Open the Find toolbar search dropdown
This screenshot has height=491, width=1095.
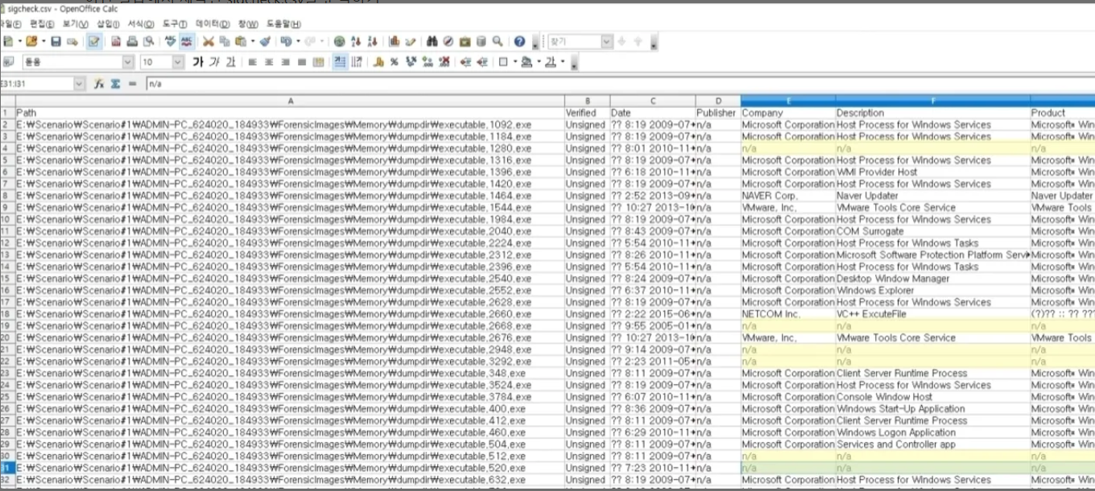[x=607, y=41]
